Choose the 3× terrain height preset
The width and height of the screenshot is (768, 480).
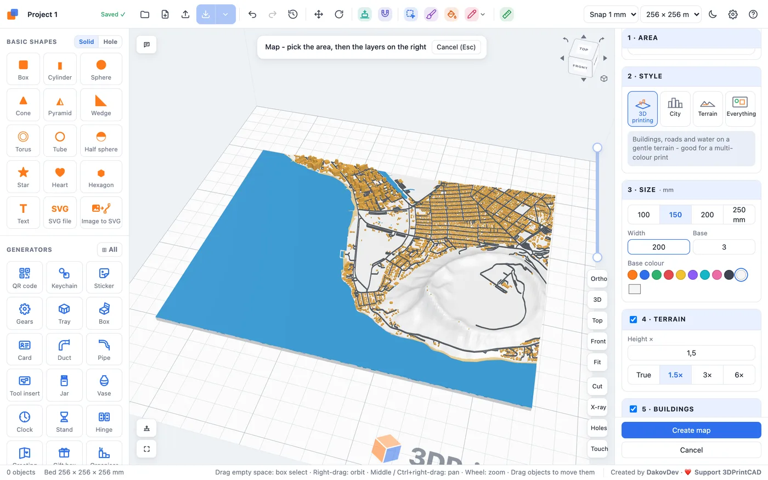pyautogui.click(x=708, y=375)
